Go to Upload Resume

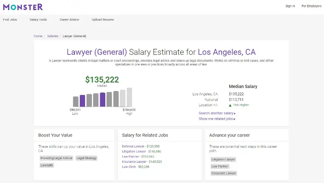pyautogui.click(x=103, y=19)
